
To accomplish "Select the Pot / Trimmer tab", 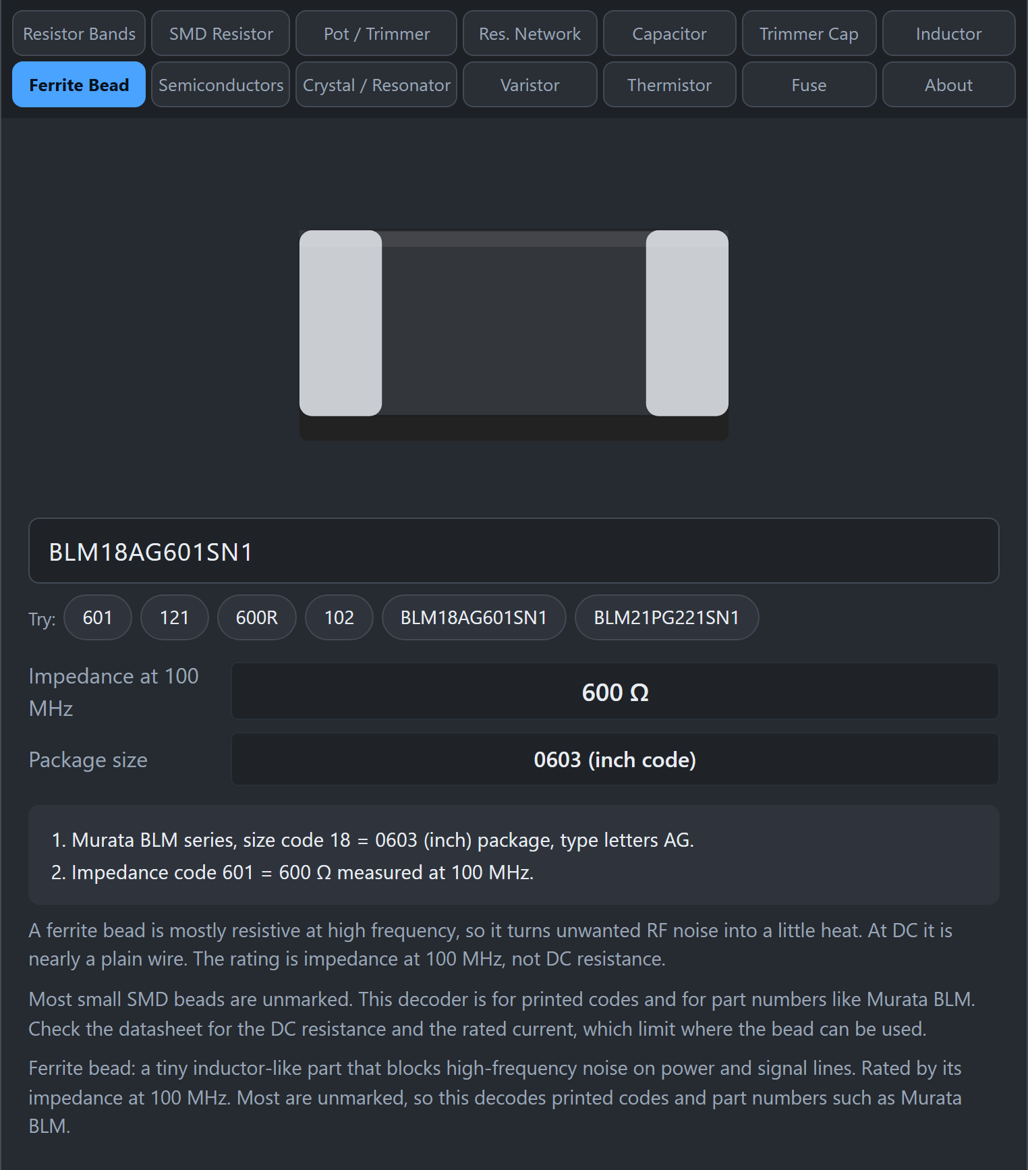I will (376, 33).
